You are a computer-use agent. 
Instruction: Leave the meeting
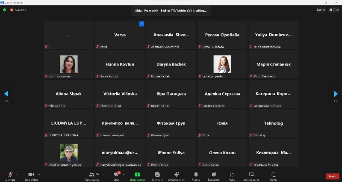(332, 176)
